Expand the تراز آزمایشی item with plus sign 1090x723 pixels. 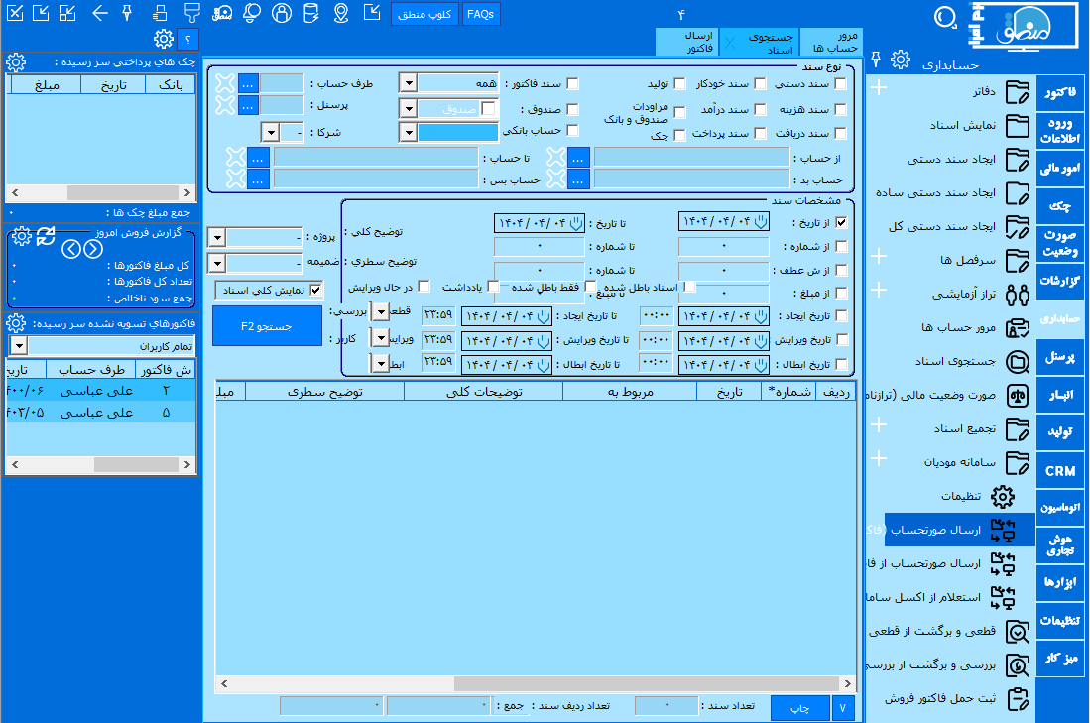tap(879, 290)
